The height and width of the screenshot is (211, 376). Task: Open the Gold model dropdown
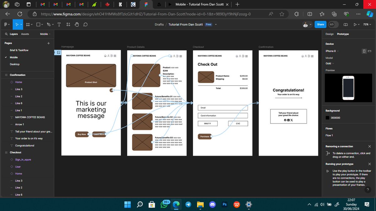pyautogui.click(x=330, y=63)
